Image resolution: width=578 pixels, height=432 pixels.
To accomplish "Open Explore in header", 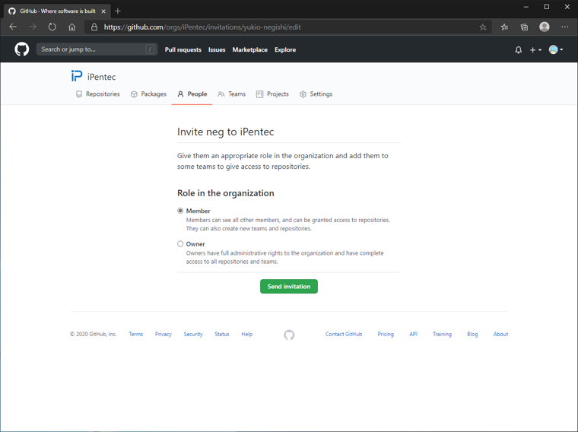I will (x=285, y=49).
